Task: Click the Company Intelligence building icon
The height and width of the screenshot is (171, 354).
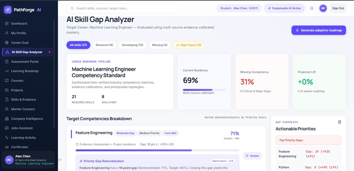Action: 7,118
